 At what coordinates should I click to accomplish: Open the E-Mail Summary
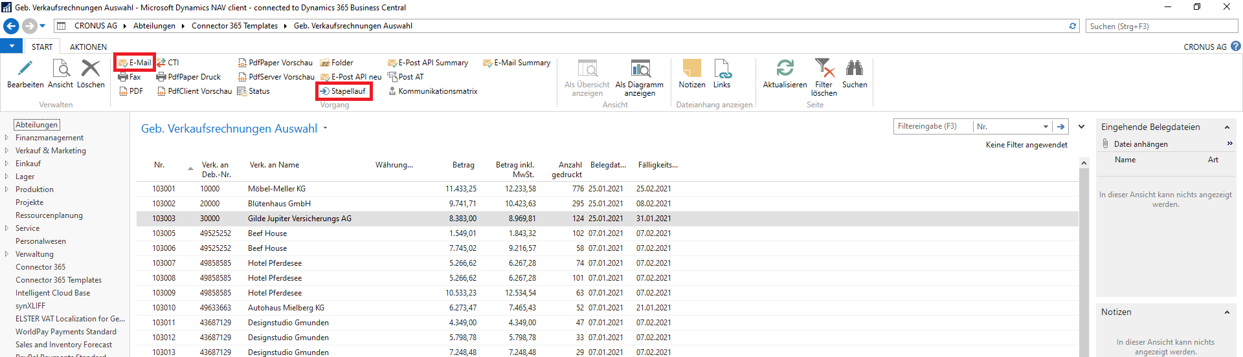pos(517,63)
